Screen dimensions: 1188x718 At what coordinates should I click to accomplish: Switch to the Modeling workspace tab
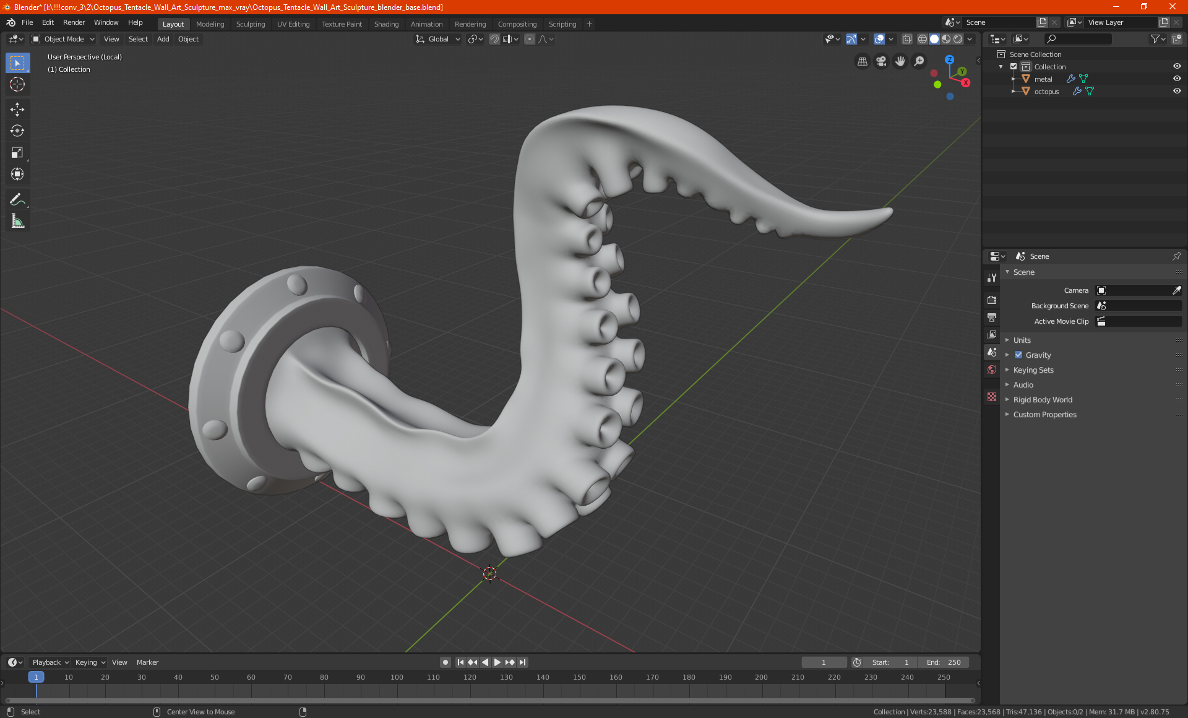click(210, 24)
